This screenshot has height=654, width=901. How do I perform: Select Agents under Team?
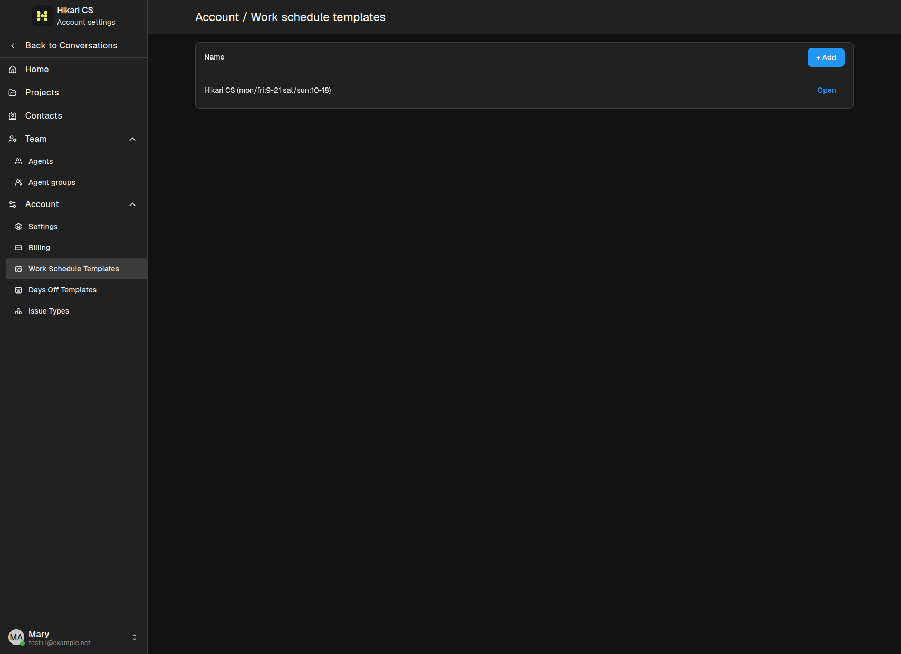pyautogui.click(x=76, y=161)
